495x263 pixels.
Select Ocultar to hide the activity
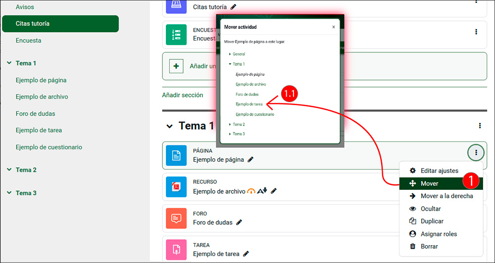[x=441, y=209]
